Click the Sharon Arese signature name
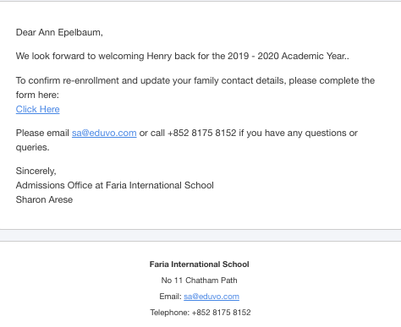The image size is (401, 327). click(44, 199)
